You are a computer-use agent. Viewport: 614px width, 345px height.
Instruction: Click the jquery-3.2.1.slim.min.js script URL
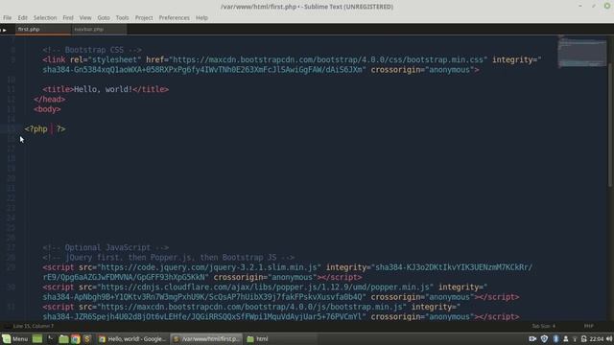coord(209,267)
